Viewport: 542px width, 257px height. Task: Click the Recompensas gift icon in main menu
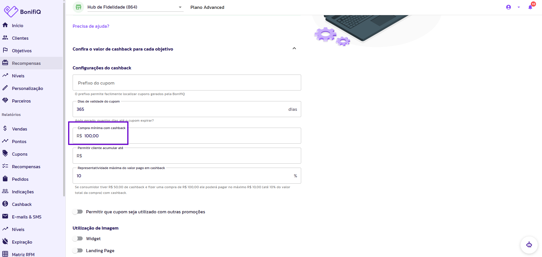click(5, 63)
